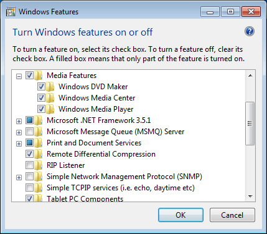This screenshot has width=267, height=234.
Task: Expand the Microsoft Message Queue (MSMQ) Server node
Action: 19,132
